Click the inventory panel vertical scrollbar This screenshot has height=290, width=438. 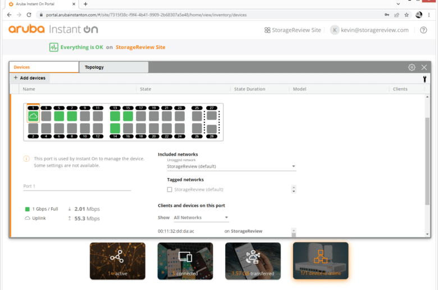click(x=427, y=161)
